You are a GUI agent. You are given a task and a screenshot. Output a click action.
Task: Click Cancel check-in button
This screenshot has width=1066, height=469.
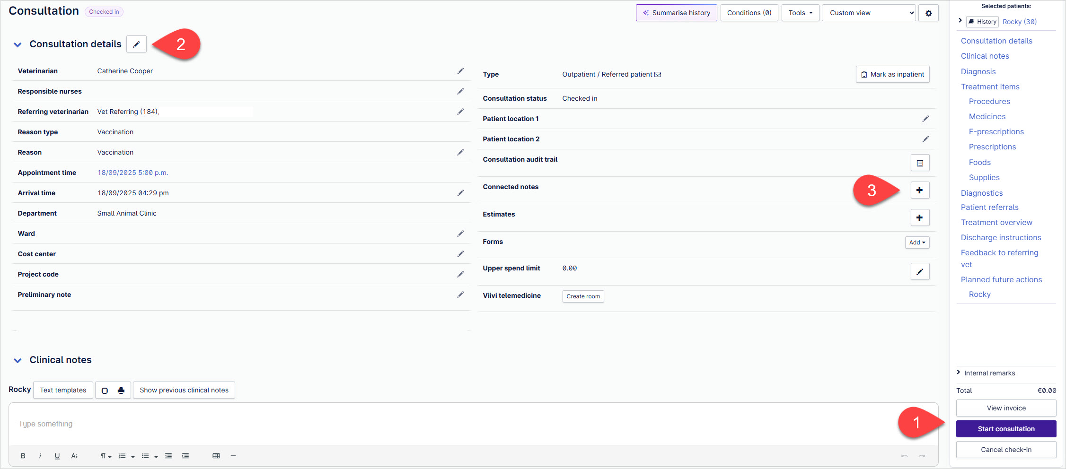tap(1006, 450)
